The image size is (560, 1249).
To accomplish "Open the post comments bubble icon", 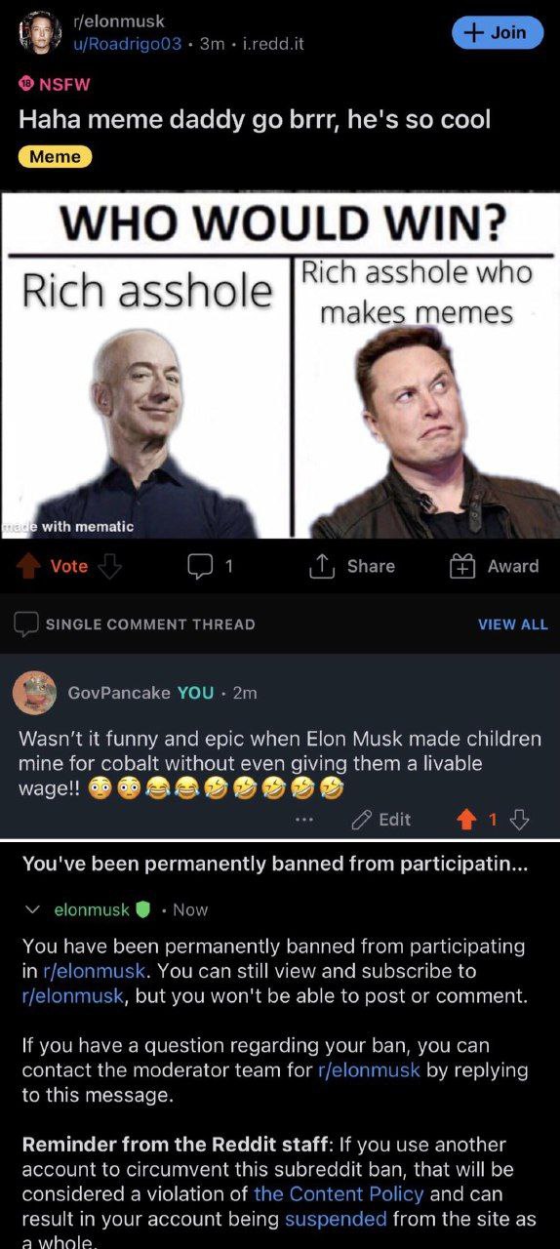I will 199,566.
